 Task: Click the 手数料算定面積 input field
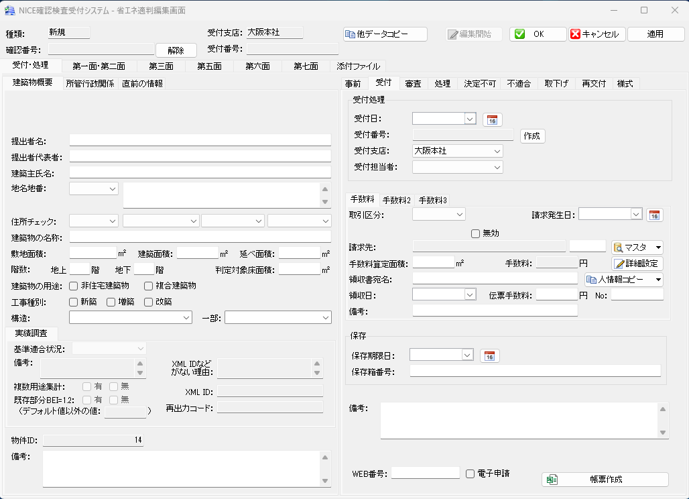coord(433,262)
